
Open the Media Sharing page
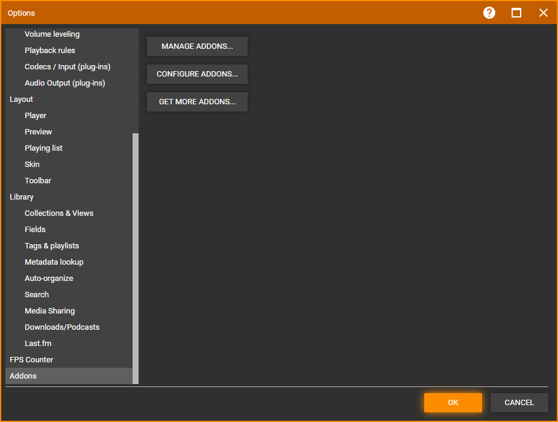(50, 311)
